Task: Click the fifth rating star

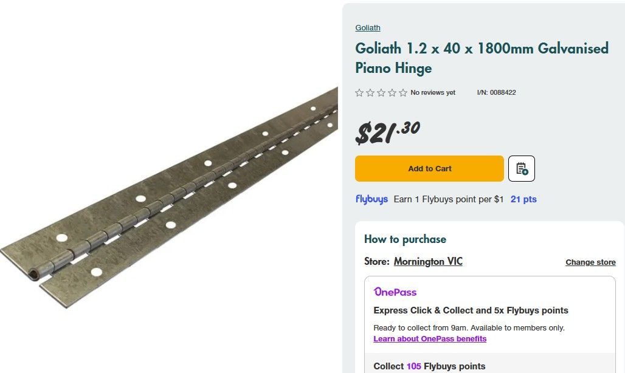Action: point(403,93)
